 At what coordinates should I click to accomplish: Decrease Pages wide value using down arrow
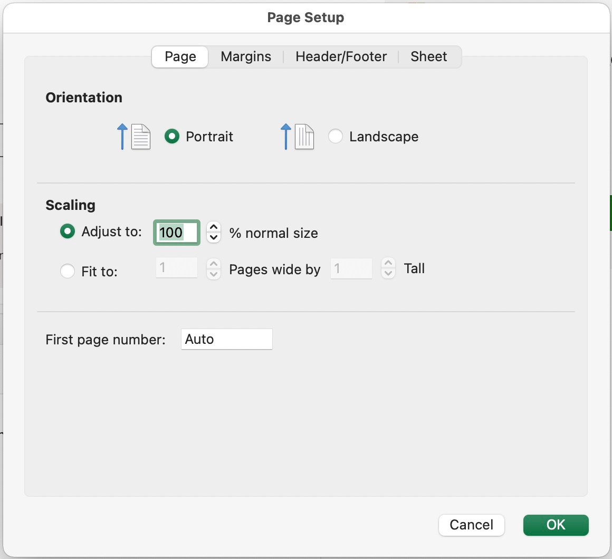(214, 274)
